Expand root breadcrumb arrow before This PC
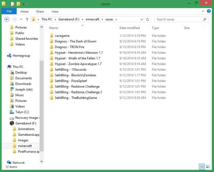The image size is (214, 172). 38,20
